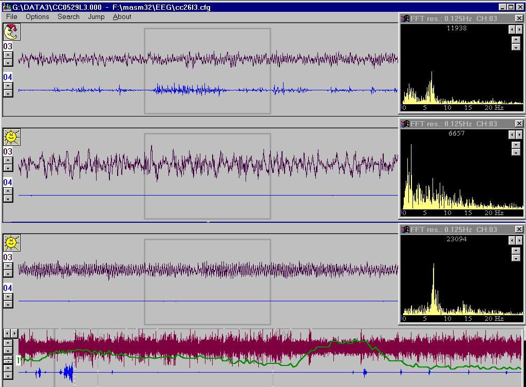Viewport: 526px width, 387px height.
Task: Click the up arrow in the FFT window showing 11938
Action: pos(516,40)
